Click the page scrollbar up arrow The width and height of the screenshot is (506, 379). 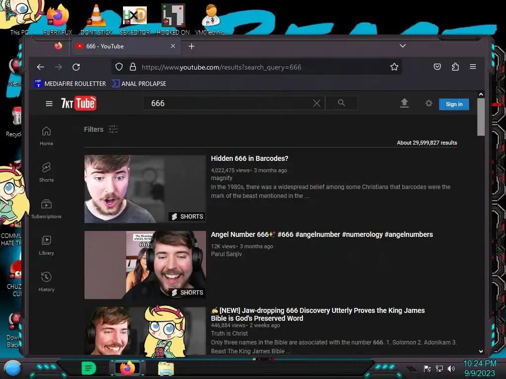tap(481, 94)
